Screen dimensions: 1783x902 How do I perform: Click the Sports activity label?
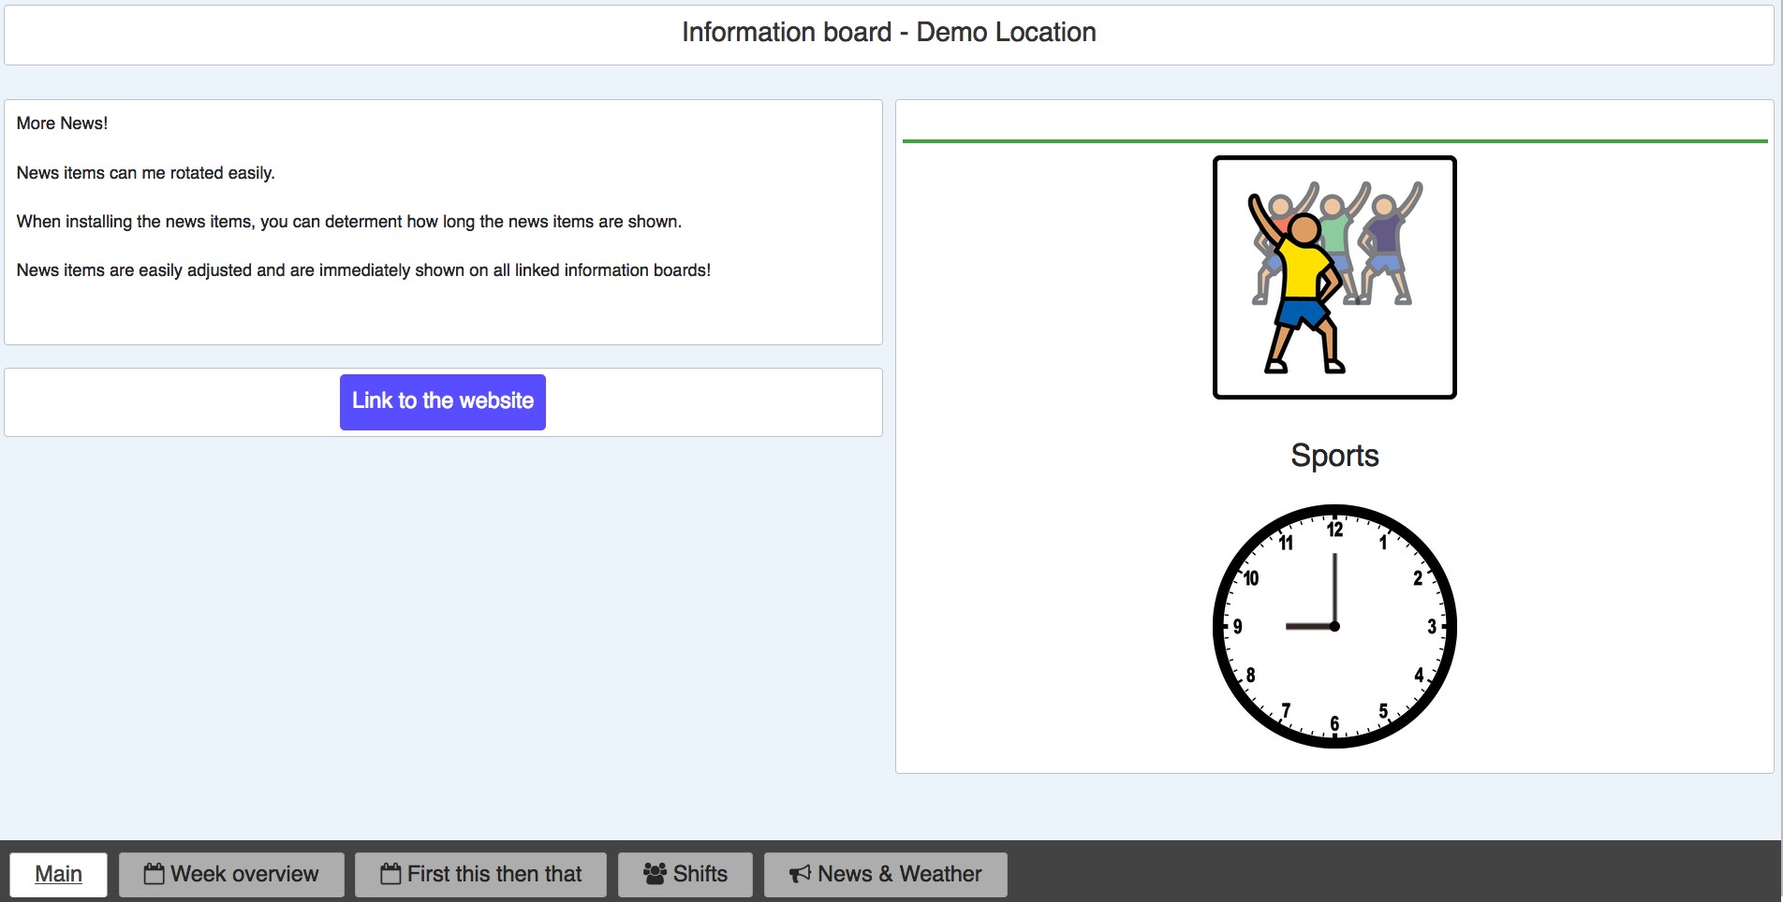[1334, 456]
